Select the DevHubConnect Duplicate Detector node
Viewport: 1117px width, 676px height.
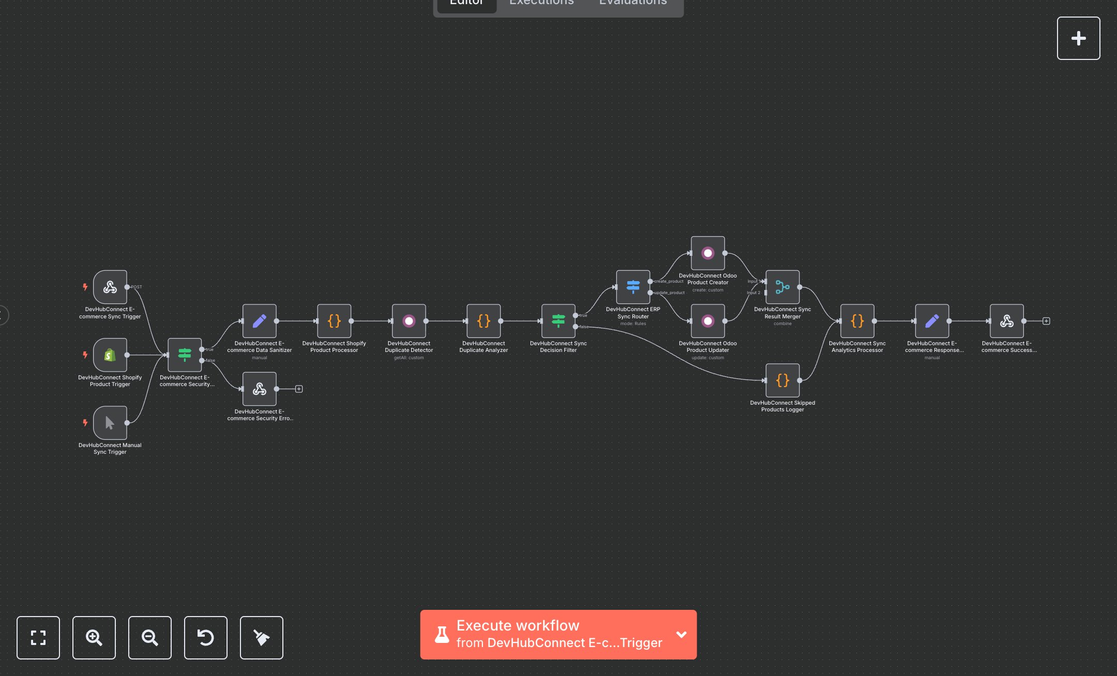point(409,321)
